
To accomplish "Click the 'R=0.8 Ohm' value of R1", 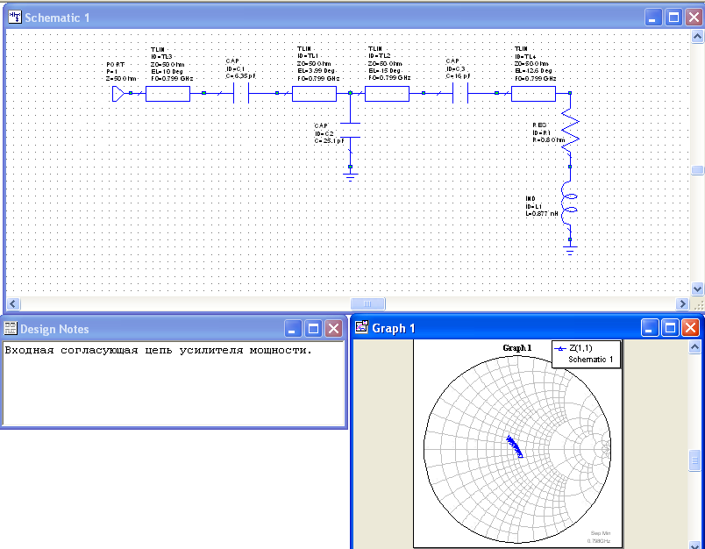I will [549, 139].
